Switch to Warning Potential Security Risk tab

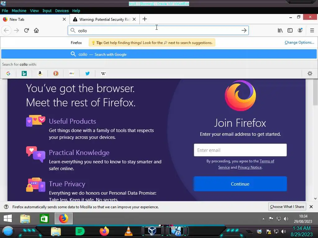point(104,20)
